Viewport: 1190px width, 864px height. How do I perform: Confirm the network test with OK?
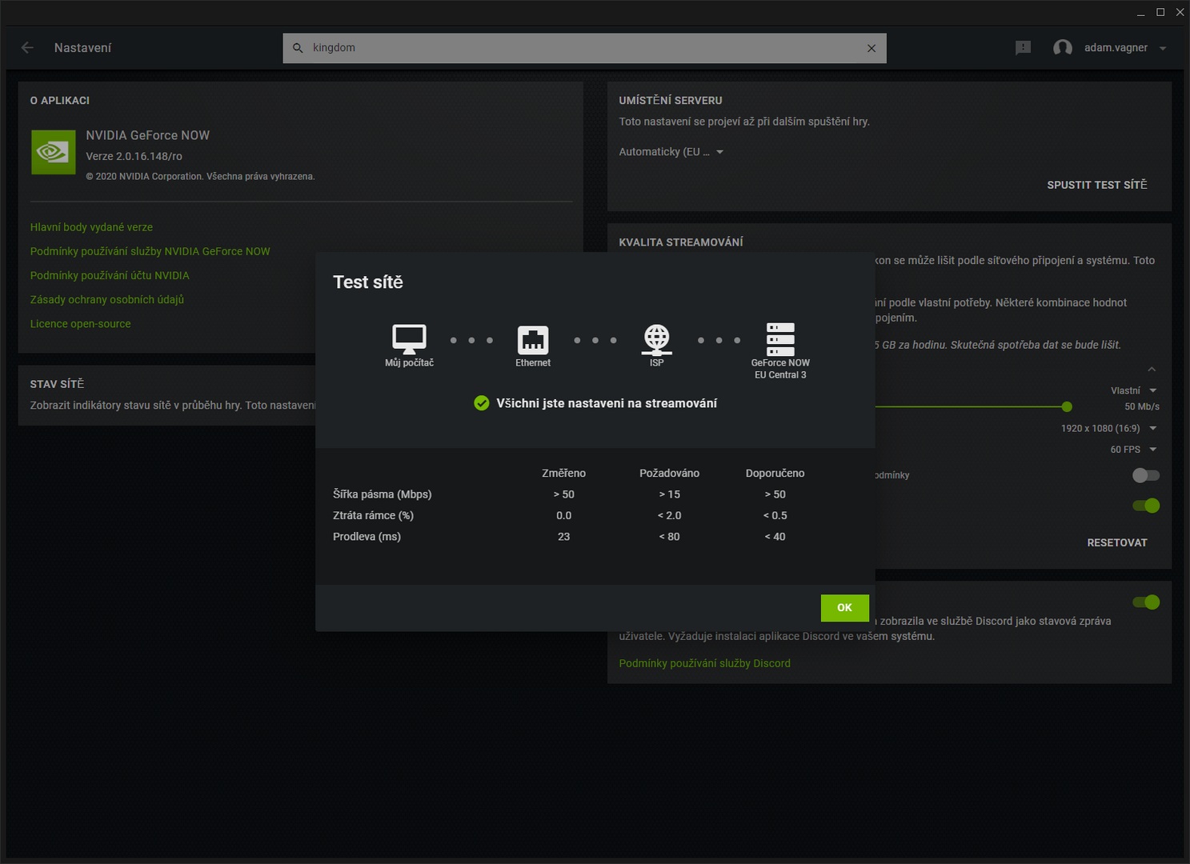[844, 608]
